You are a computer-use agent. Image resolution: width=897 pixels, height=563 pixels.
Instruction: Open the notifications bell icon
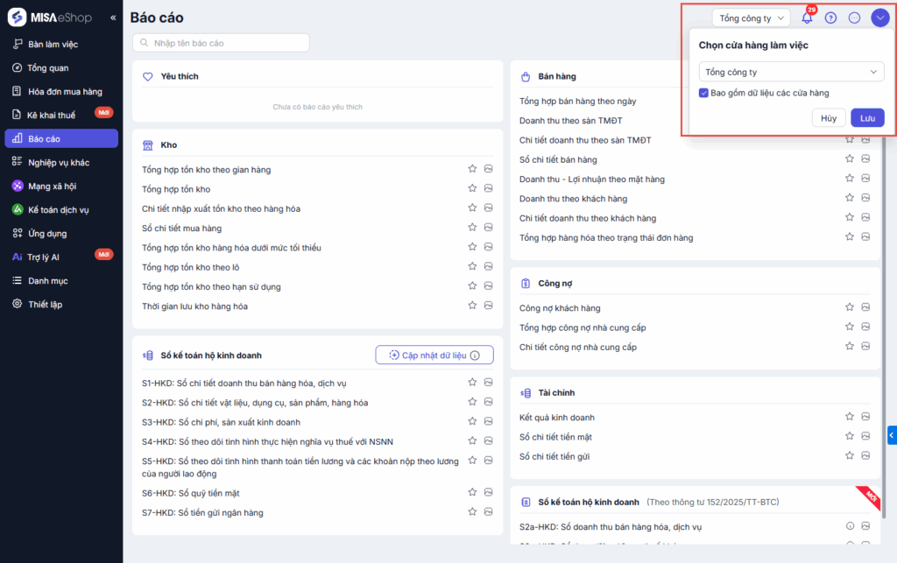(807, 18)
